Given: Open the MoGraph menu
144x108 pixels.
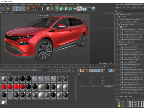Looking at the screenshot, I should (x=22, y=4).
